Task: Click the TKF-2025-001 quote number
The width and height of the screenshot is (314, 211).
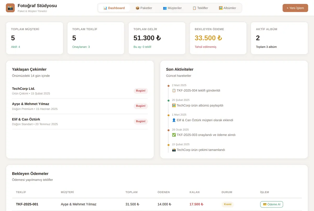Action: pyautogui.click(x=27, y=204)
